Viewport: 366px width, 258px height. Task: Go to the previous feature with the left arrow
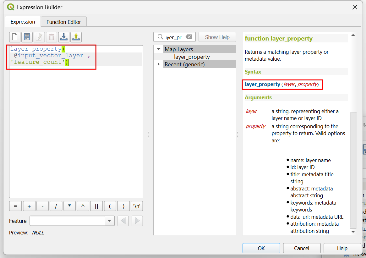123,221
